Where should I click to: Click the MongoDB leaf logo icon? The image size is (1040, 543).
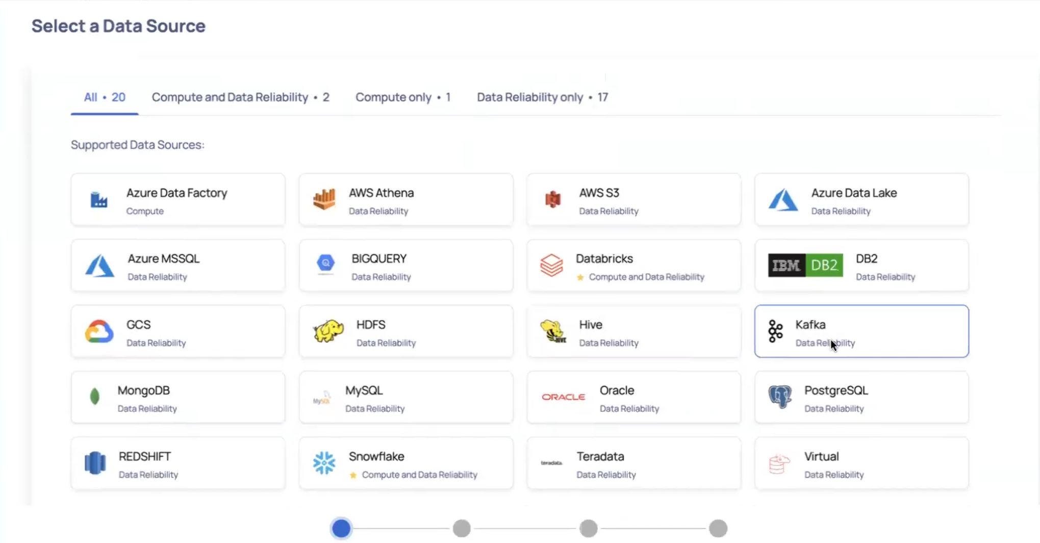point(94,397)
